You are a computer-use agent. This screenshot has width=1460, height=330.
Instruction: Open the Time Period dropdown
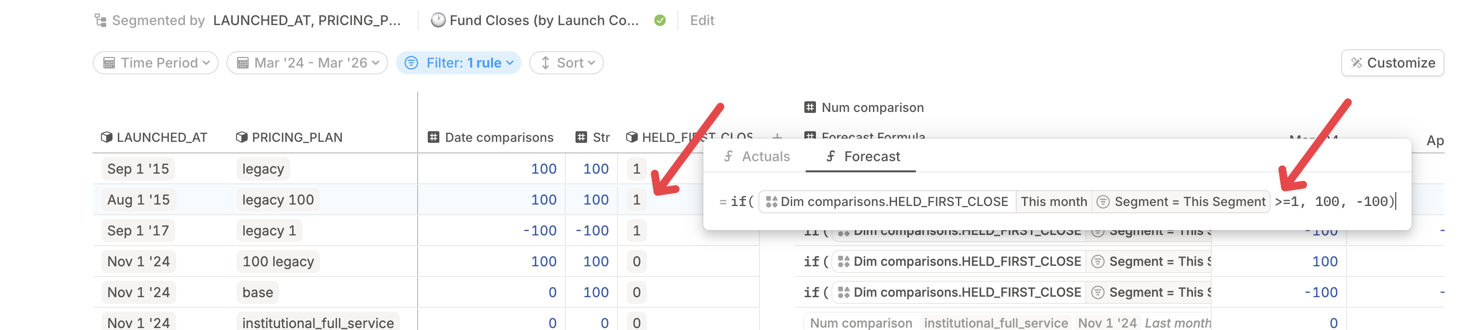coord(156,63)
